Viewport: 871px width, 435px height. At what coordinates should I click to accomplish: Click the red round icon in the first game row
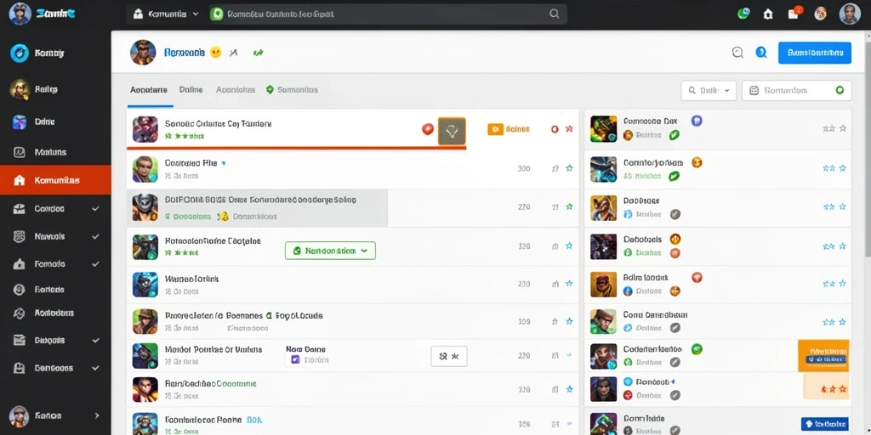click(x=428, y=129)
